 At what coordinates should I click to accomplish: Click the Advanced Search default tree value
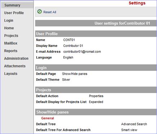click(x=134, y=124)
